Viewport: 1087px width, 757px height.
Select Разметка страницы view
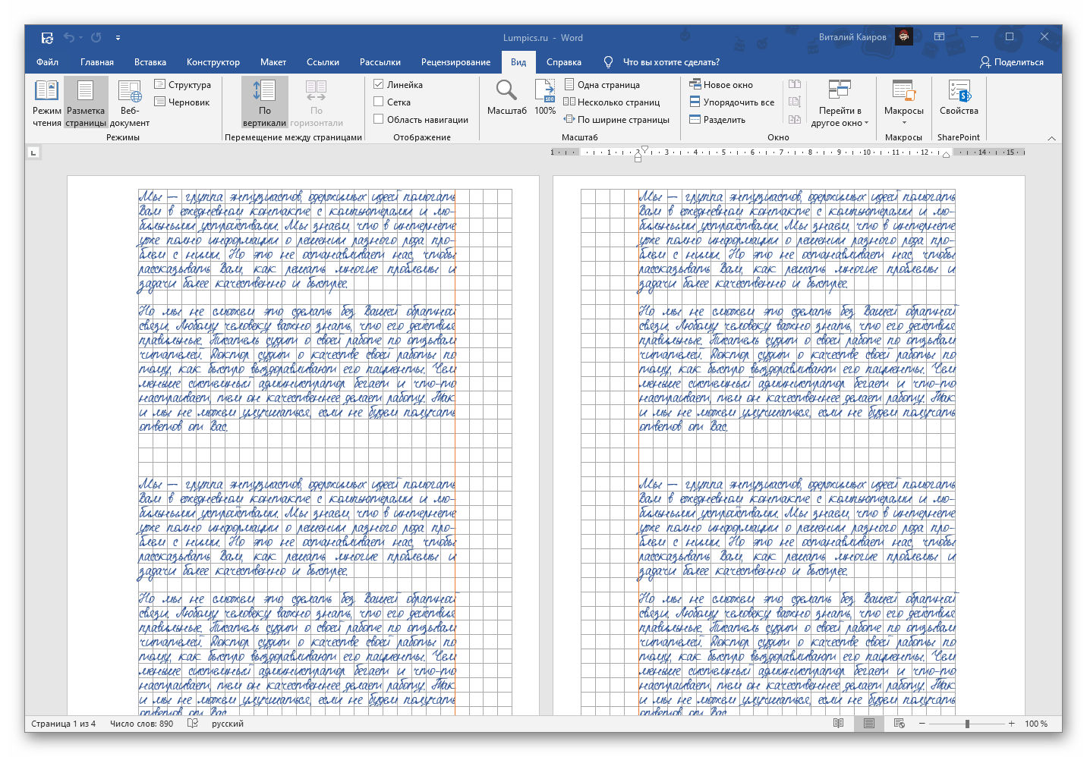click(86, 102)
